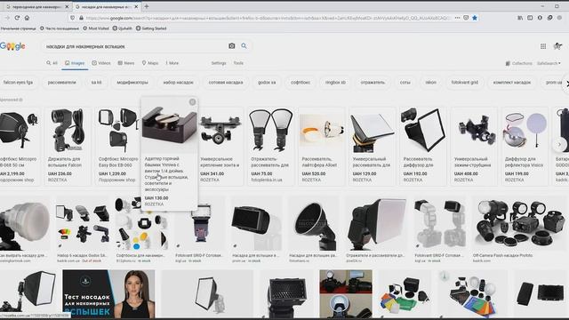Screen dimensions: 569x320
Task: Select the 'nikon' suggestion chip
Action: [430, 83]
